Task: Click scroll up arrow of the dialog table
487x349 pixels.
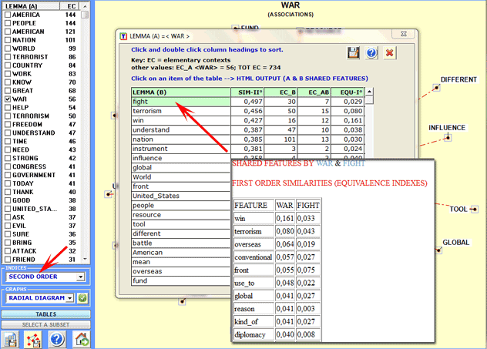Action: tap(369, 92)
